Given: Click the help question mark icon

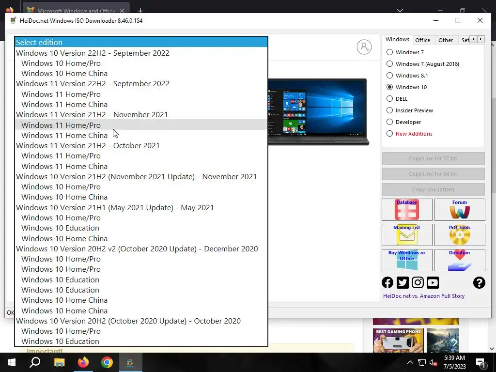Looking at the screenshot, I should 479,282.
